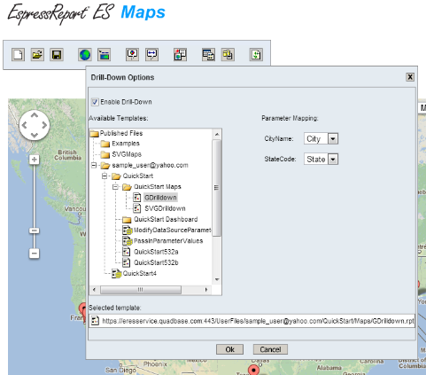Select the Examples folder label
426x375 pixels.
(126, 144)
